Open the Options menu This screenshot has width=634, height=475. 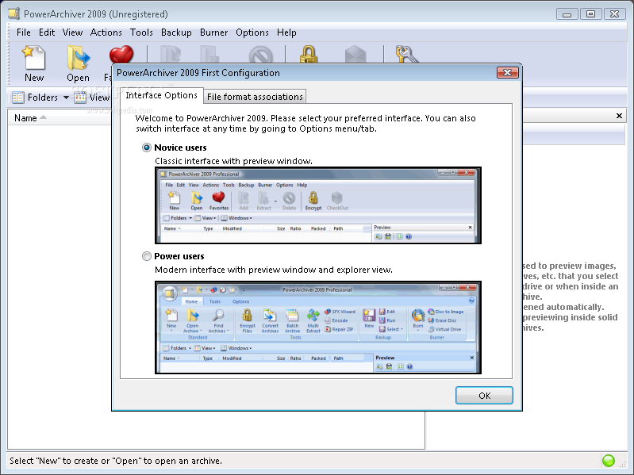[x=252, y=33]
